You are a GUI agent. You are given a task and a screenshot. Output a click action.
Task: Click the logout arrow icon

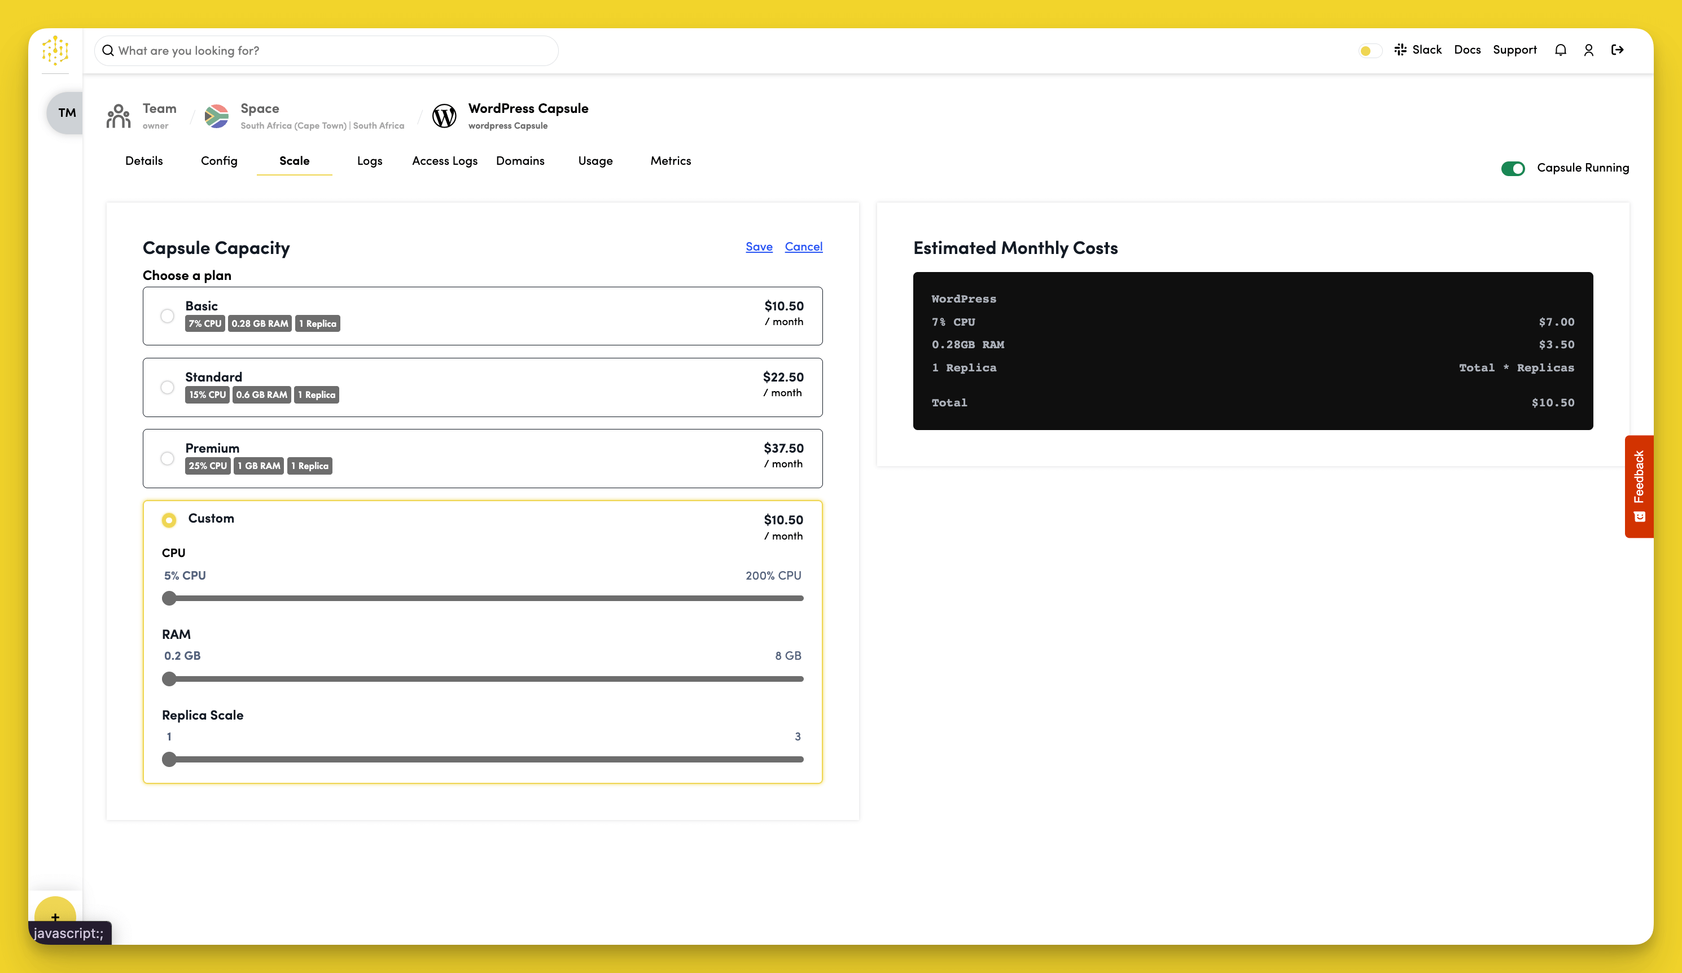[x=1617, y=50]
